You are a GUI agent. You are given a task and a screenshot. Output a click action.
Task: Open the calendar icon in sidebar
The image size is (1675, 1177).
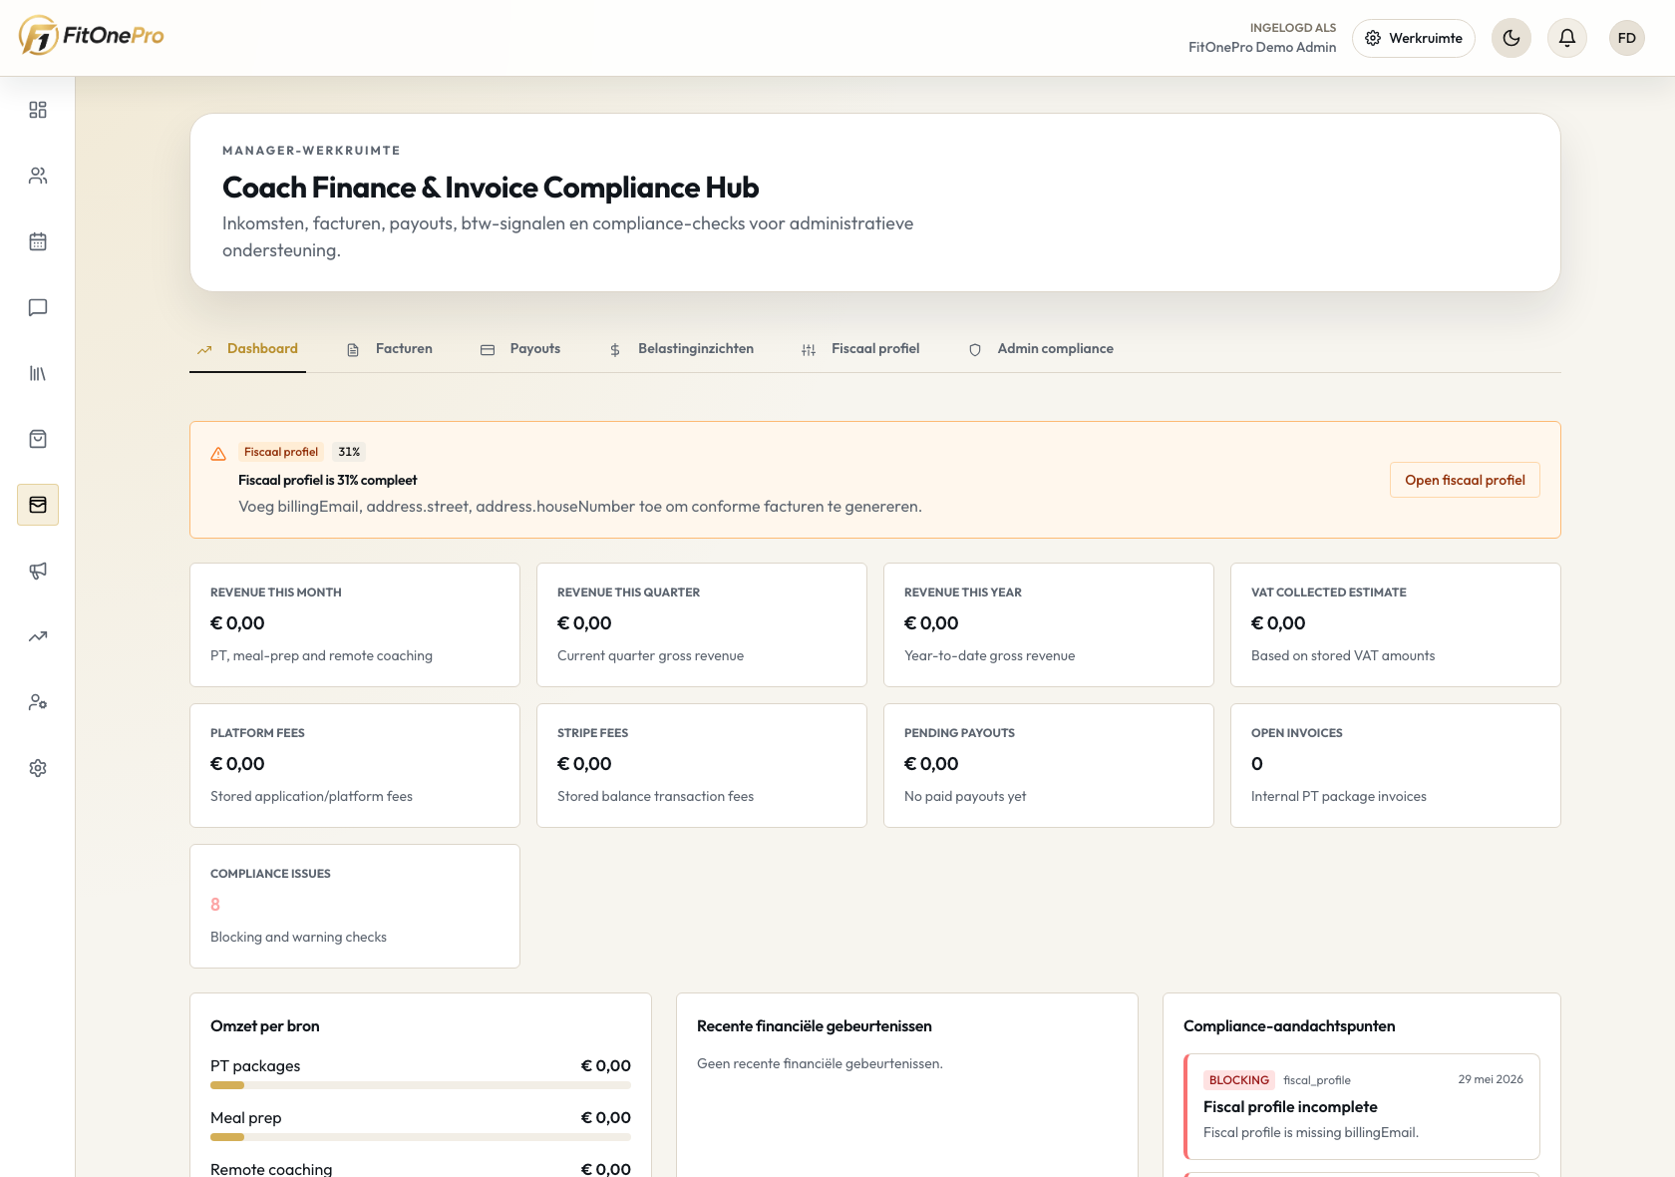(38, 241)
